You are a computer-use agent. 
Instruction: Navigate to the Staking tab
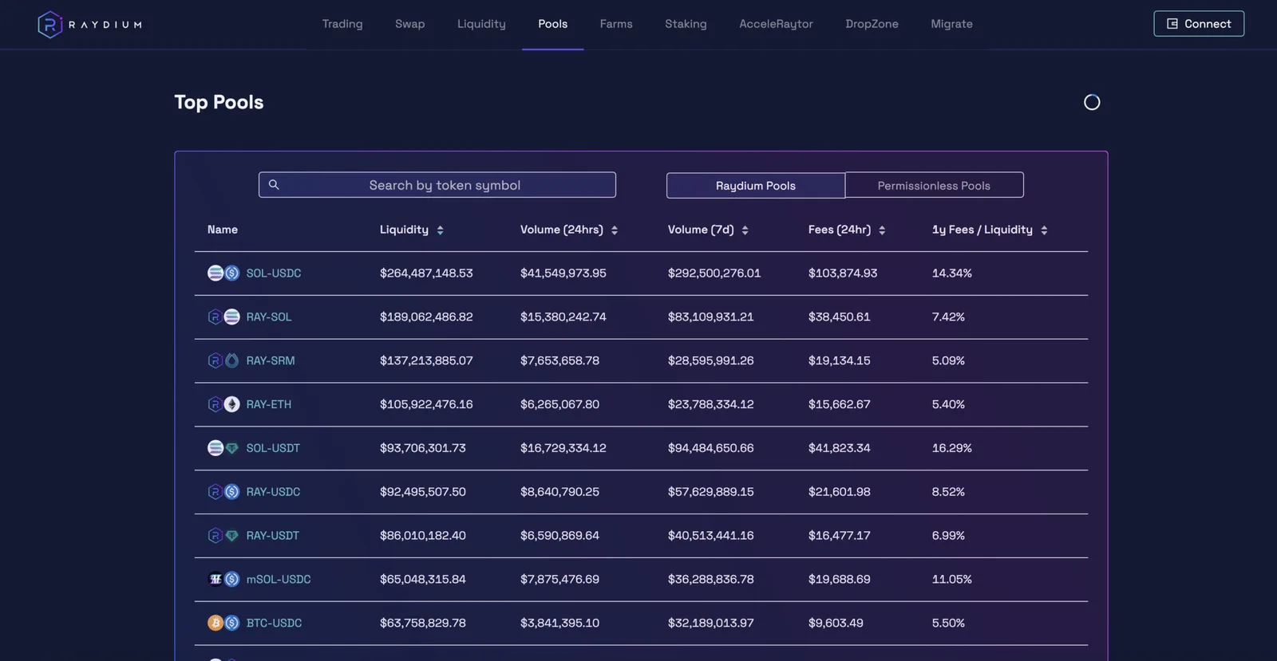[x=686, y=24]
